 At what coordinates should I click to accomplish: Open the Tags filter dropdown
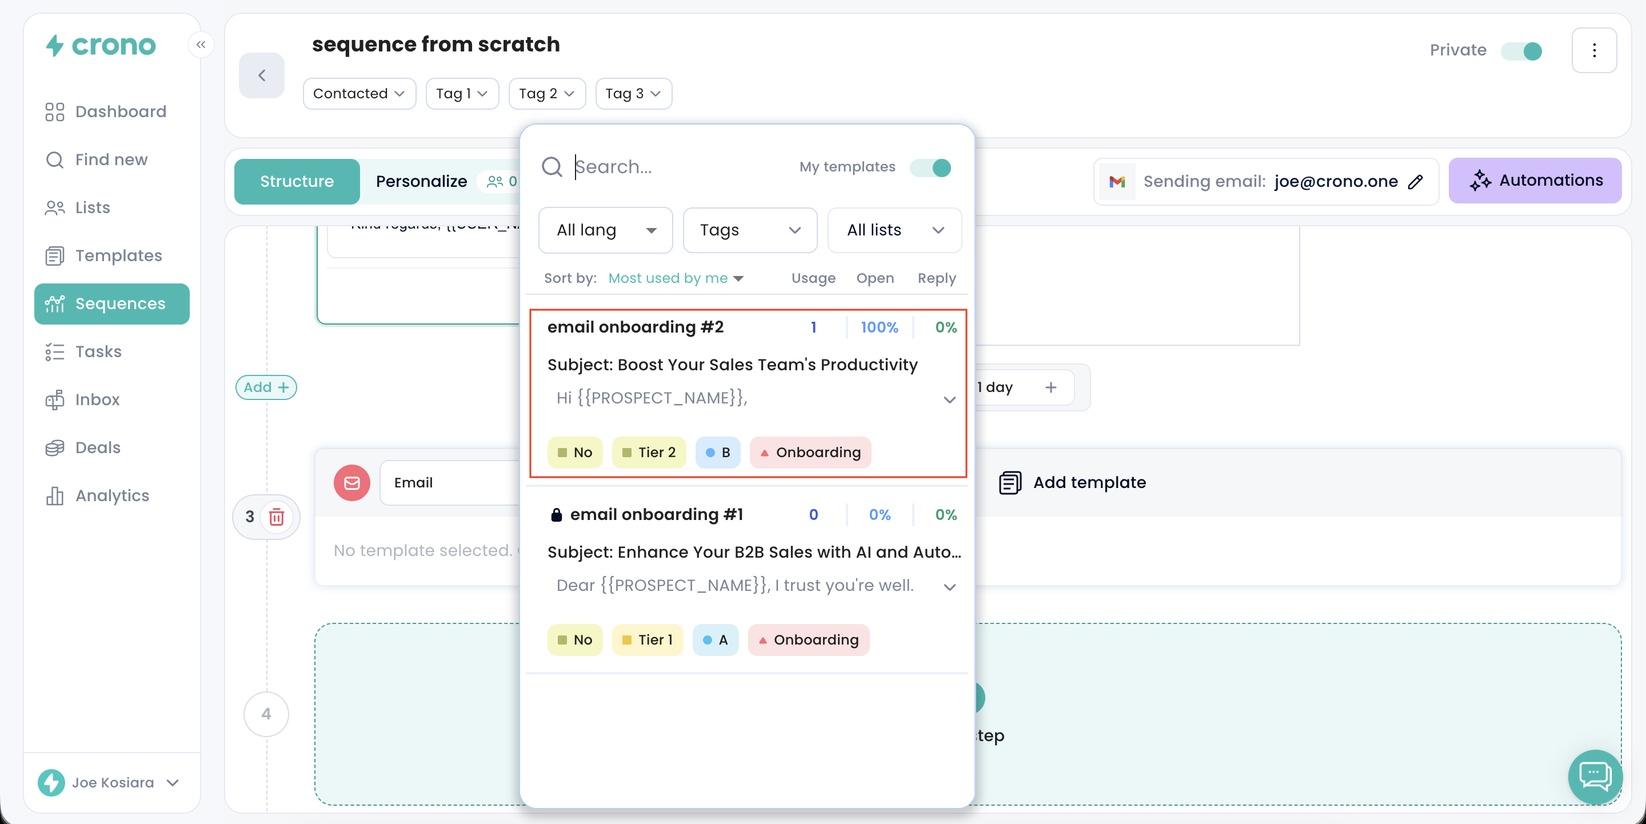pos(749,230)
